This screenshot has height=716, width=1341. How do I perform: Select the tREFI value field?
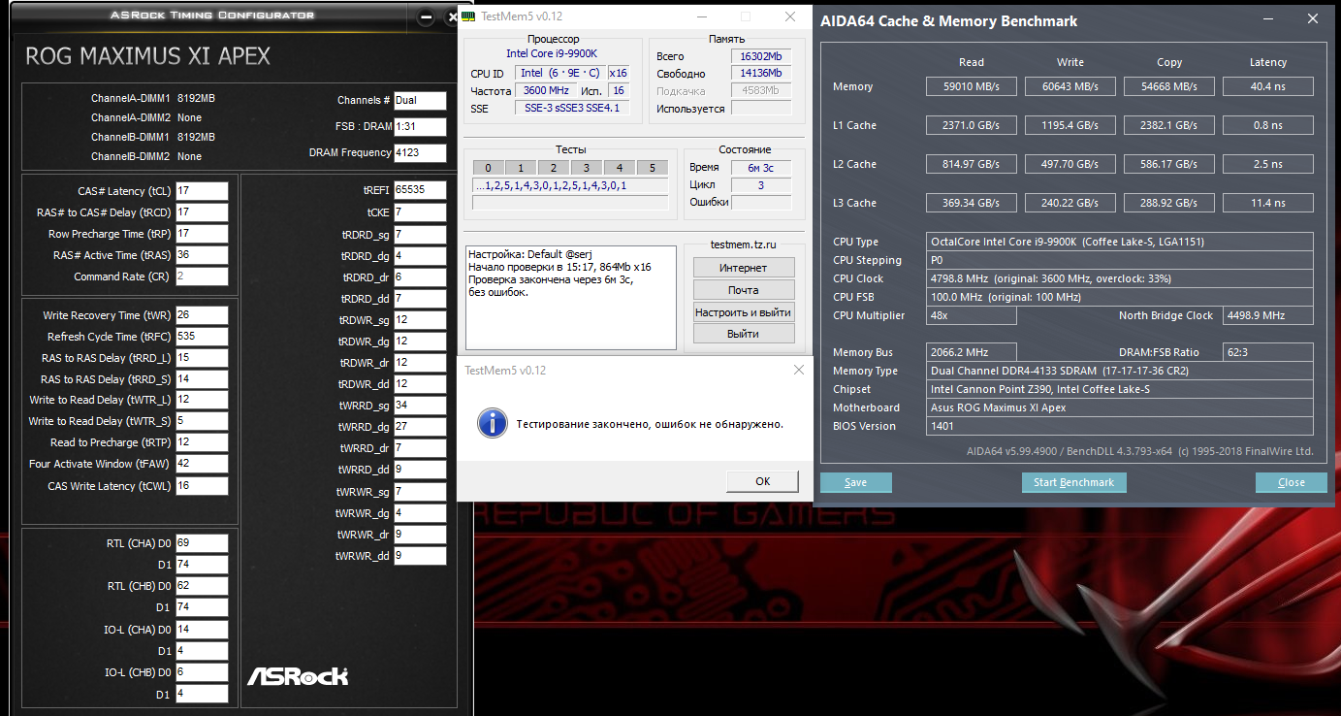tap(420, 190)
